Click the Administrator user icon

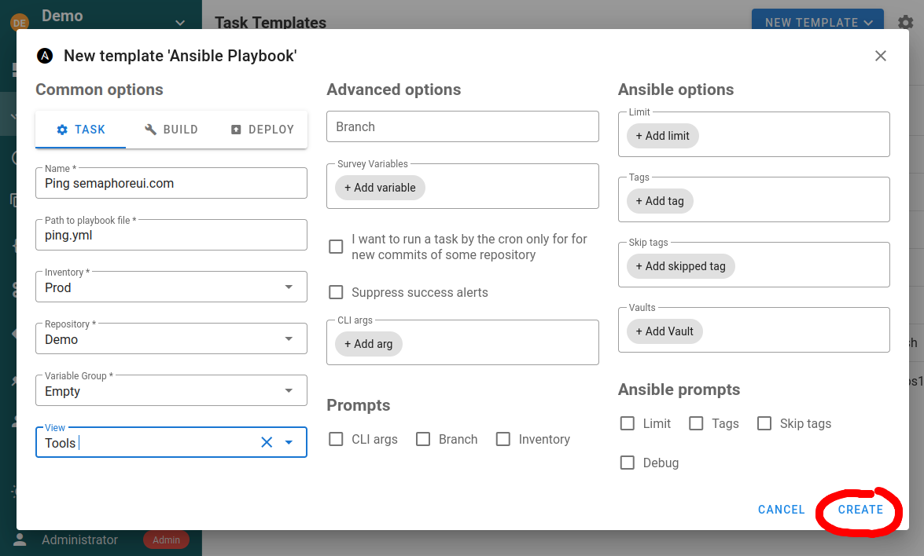[x=20, y=540]
